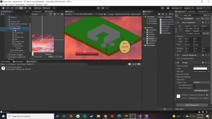This screenshot has width=212, height=119.
Task: Select the Rotate tool in toolbar
Action: [12, 8]
